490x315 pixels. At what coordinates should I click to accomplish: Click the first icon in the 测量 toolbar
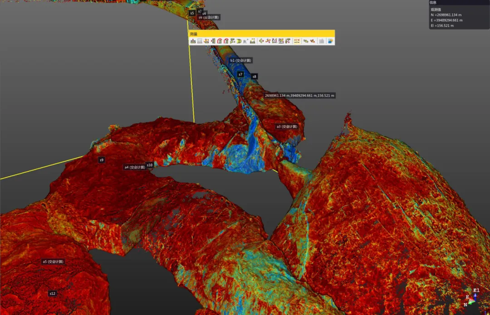tap(193, 41)
